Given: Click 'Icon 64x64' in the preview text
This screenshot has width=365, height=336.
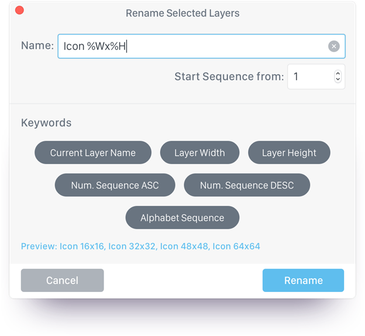Looking at the screenshot, I should click(x=236, y=246).
